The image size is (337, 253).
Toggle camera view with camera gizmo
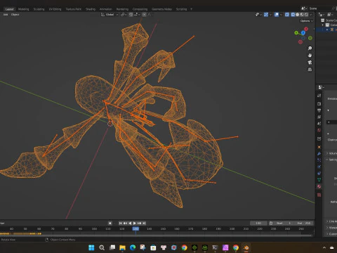click(310, 63)
